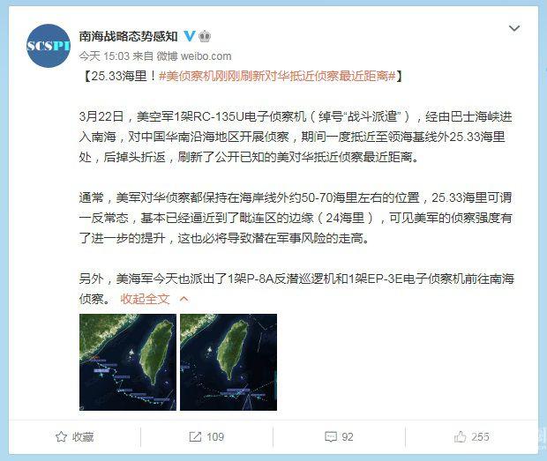547x461 pixels.
Task: Click the thumbs-up like icon
Action: 461,436
